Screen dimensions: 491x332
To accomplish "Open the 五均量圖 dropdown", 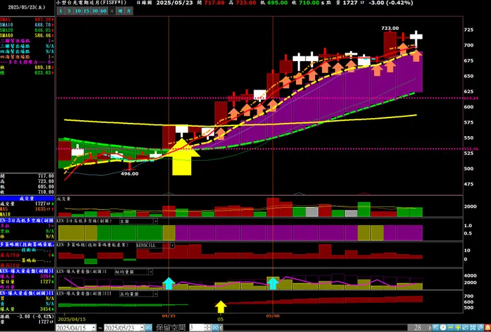I will (155, 294).
